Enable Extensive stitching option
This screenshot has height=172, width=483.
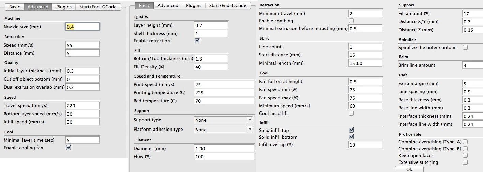465,162
